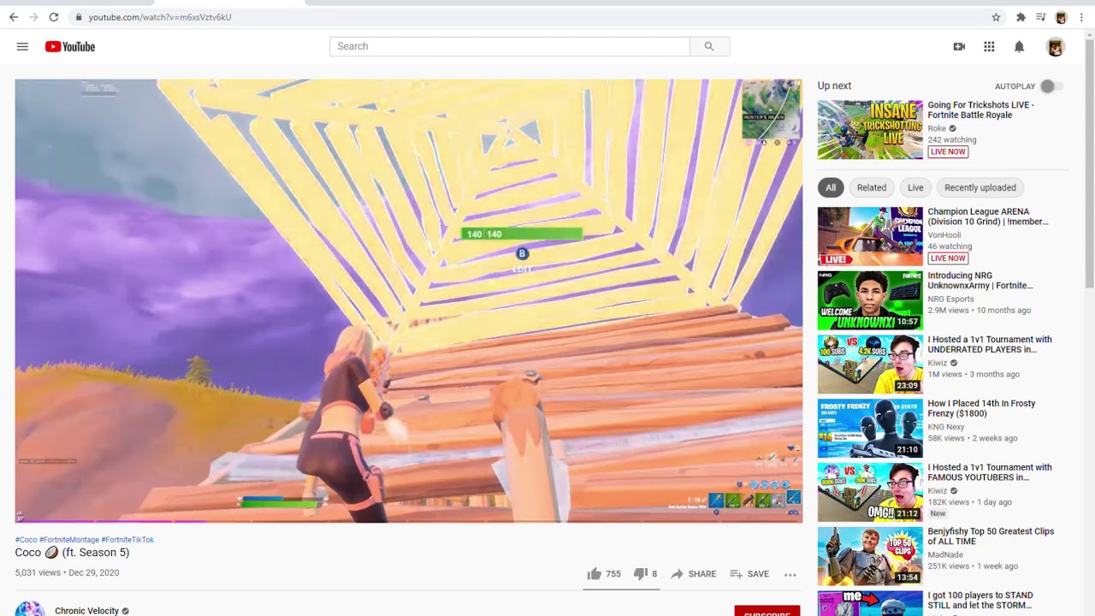Open Frosty Frenzy video thumbnail
The height and width of the screenshot is (616, 1095).
870,429
